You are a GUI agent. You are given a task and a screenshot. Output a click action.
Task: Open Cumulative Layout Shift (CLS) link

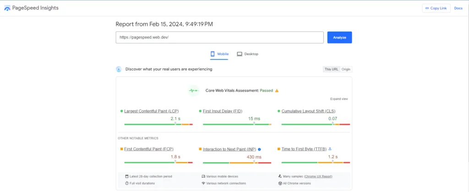308,111
